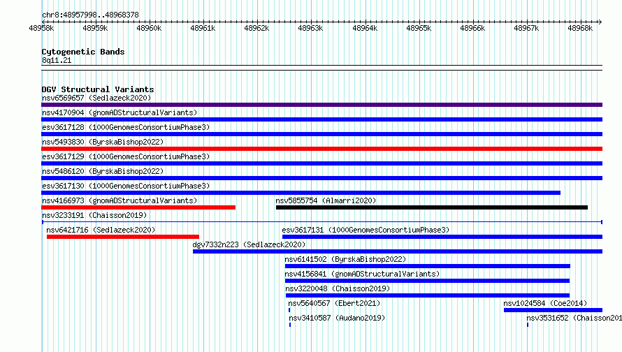Click the 48967k ruler tick label

coord(526,28)
